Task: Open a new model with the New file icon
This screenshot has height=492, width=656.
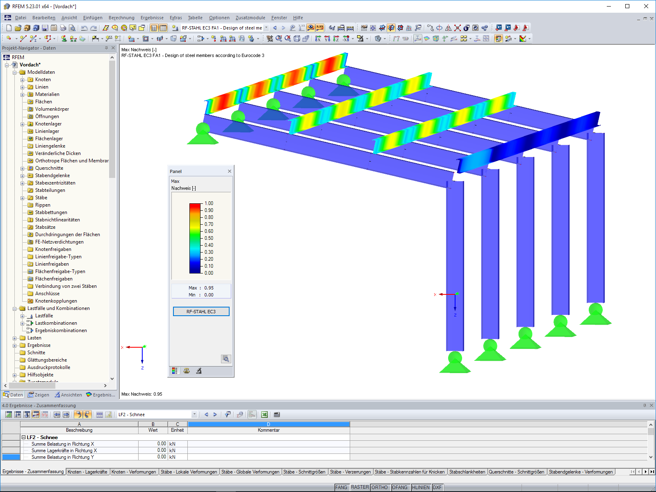Action: [9, 28]
